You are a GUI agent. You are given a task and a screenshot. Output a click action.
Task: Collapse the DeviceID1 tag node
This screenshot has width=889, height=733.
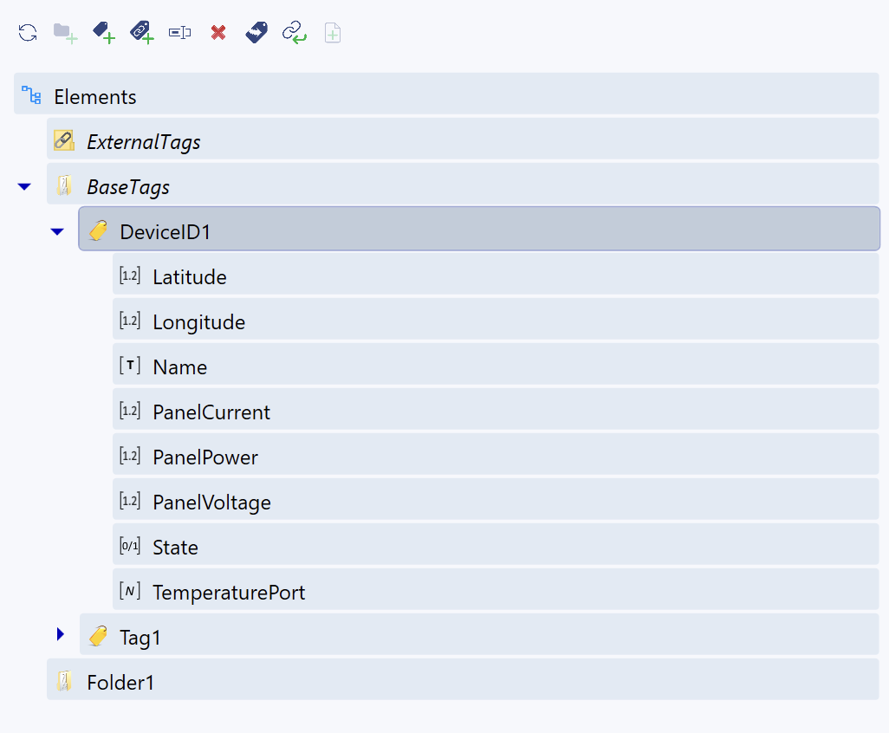pos(57,231)
